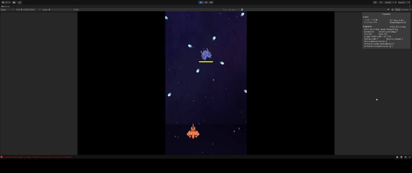Click the Play button to stop play mode
Image resolution: width=412 pixels, height=173 pixels.
[x=201, y=2]
